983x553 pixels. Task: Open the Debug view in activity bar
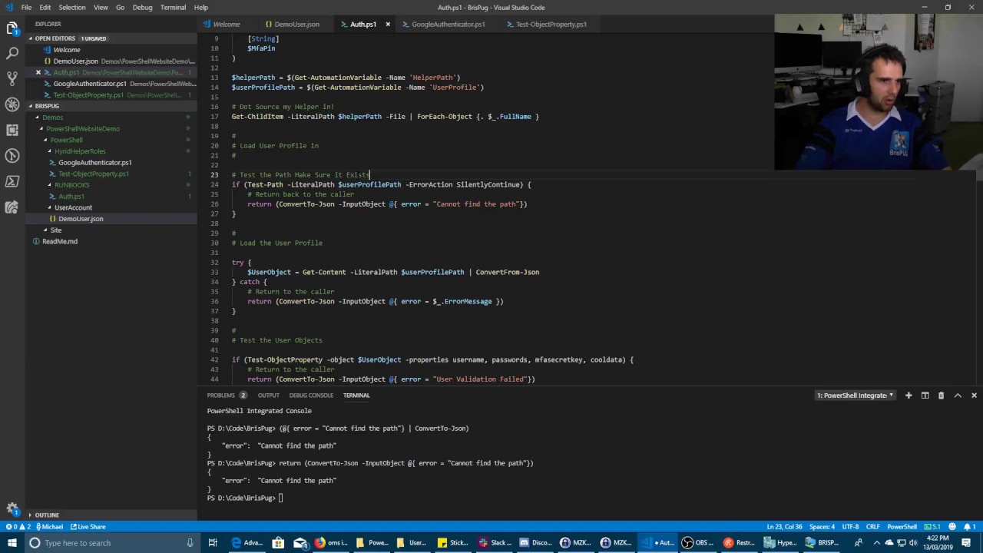pos(12,104)
